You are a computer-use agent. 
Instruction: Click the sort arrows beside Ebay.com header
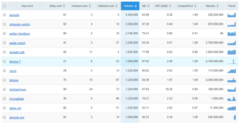(64, 6)
